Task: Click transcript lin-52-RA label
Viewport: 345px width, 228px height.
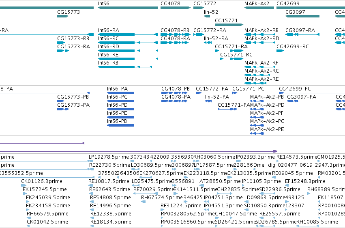Action: [216, 39]
